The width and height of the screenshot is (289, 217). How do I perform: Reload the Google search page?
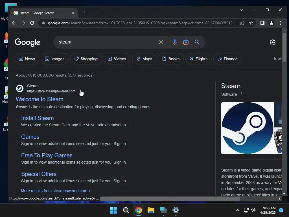coord(32,23)
